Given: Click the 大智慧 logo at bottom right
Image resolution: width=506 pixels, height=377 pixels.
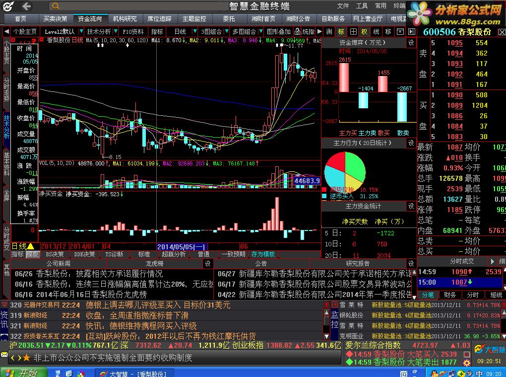Looking at the screenshot, I should [489, 349].
